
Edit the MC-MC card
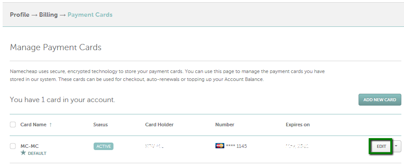[381, 146]
